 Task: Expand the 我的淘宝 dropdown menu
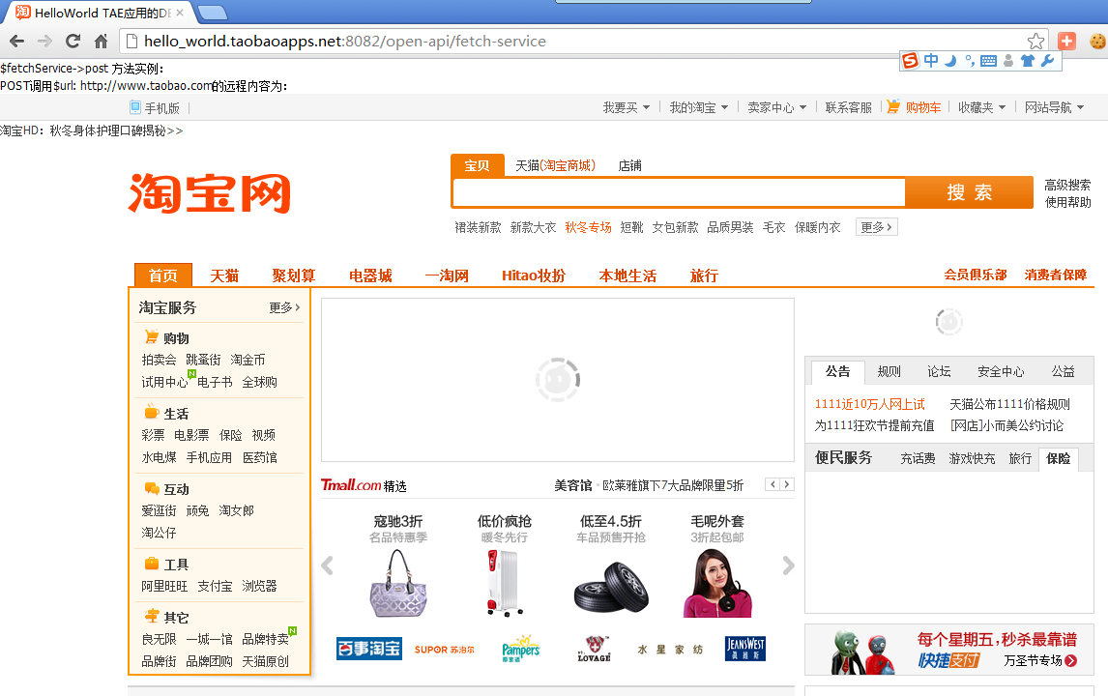(699, 107)
